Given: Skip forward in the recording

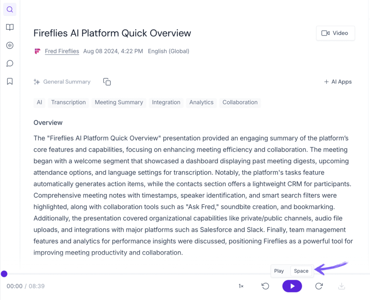Looking at the screenshot, I should click(319, 286).
